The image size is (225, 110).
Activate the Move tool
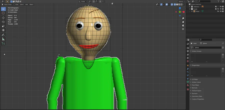pyautogui.click(x=3, y=18)
